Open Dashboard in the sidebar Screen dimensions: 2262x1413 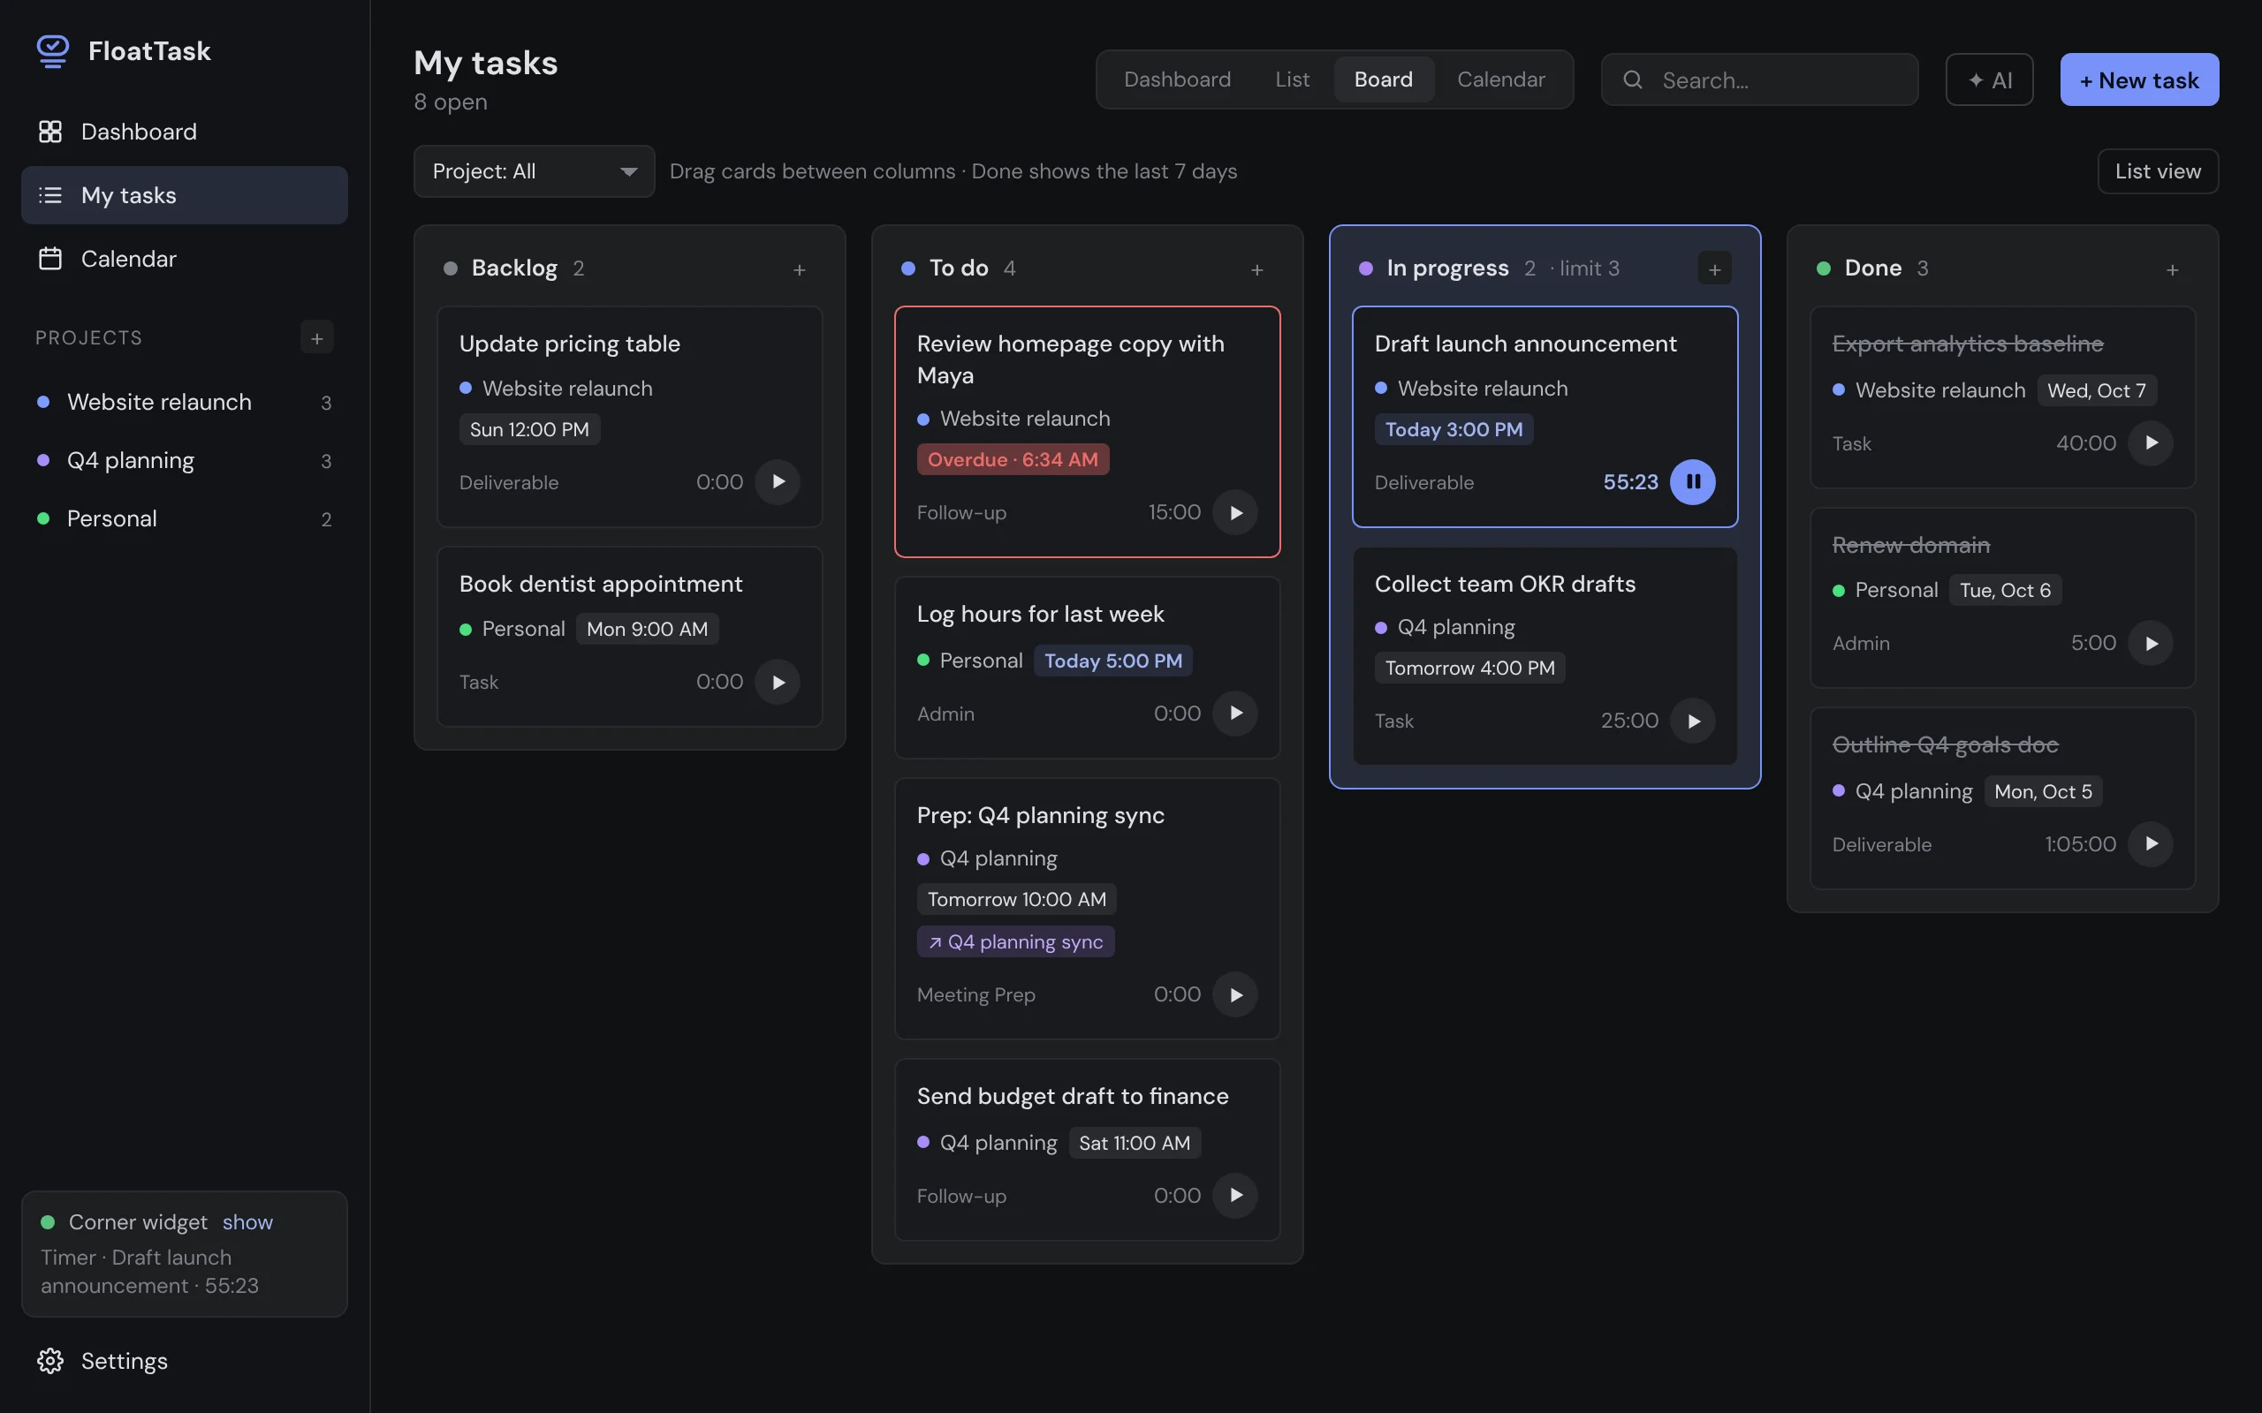pyautogui.click(x=184, y=132)
